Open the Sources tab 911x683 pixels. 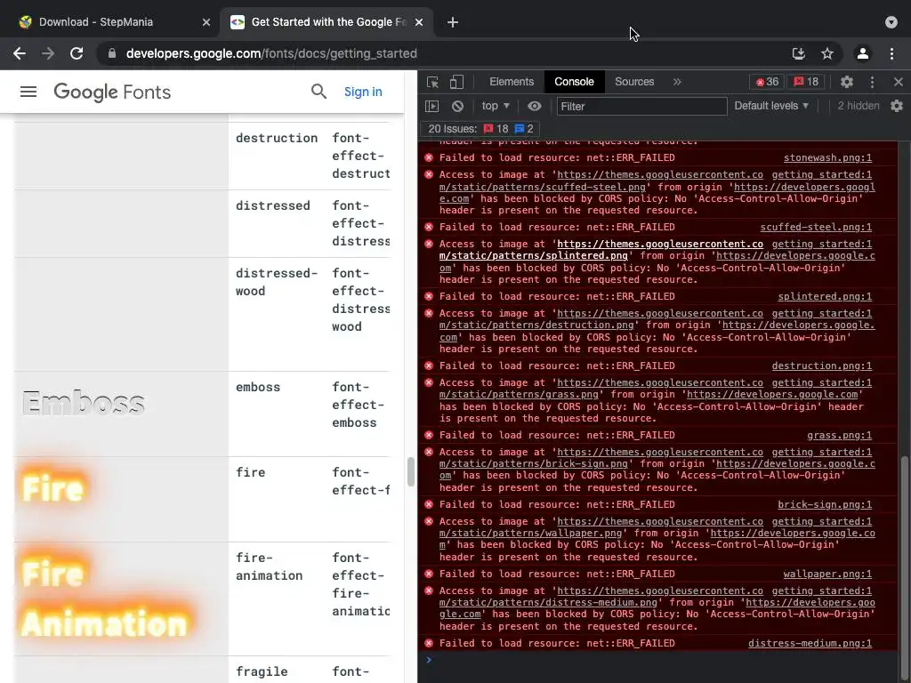(634, 82)
